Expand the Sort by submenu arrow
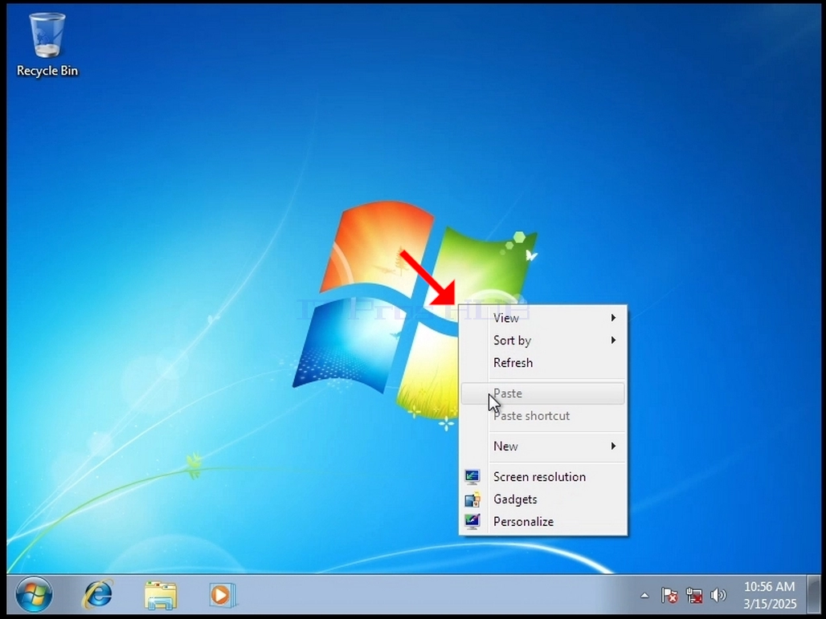 point(613,340)
